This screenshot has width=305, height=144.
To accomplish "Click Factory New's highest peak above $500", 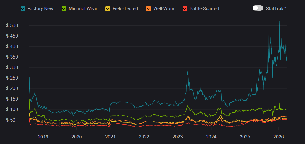I will (280, 22).
